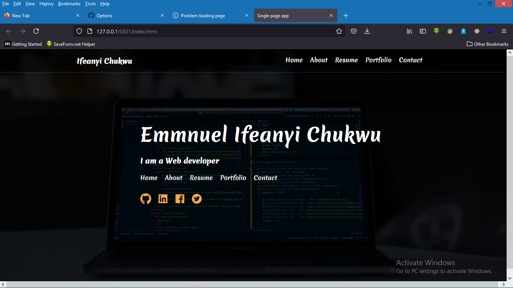Open the Bookmarks menu
The image size is (513, 288).
pos(69,4)
